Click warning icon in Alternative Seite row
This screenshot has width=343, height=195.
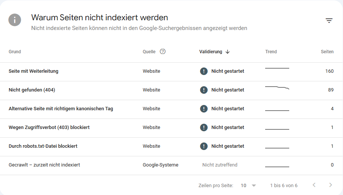[204, 109]
